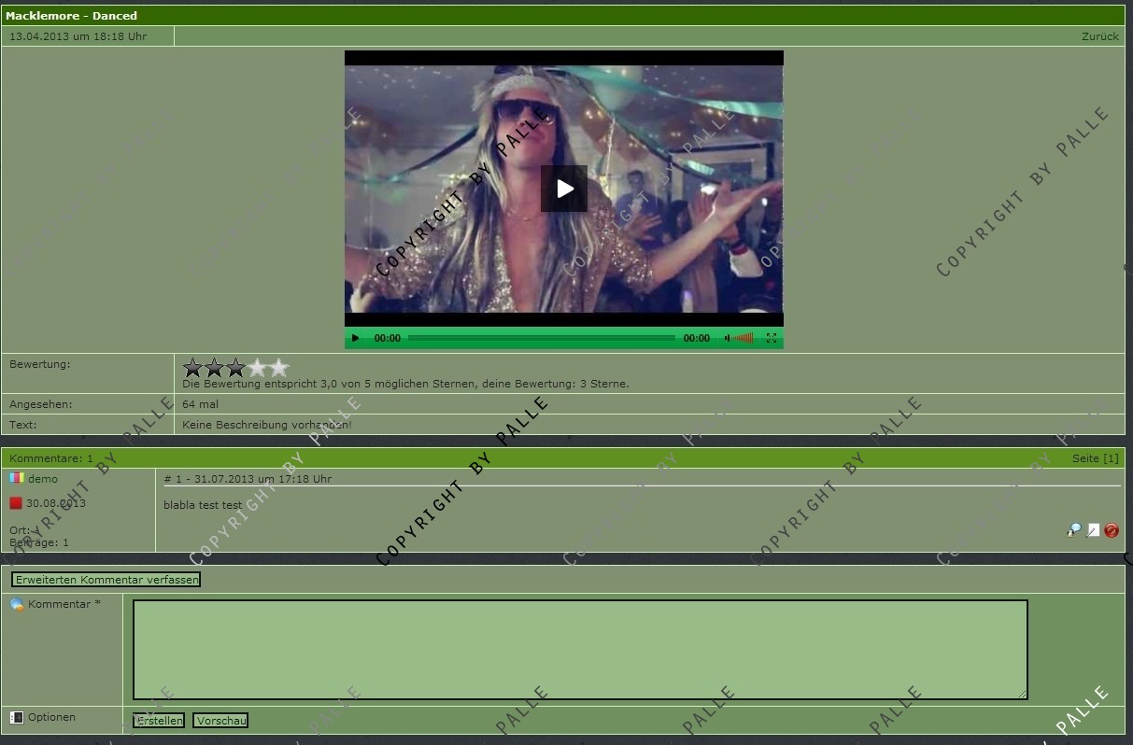Adjust the orange volume level bars

click(x=744, y=339)
